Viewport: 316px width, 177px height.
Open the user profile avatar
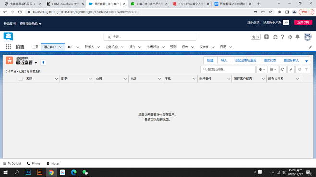[x=307, y=37]
